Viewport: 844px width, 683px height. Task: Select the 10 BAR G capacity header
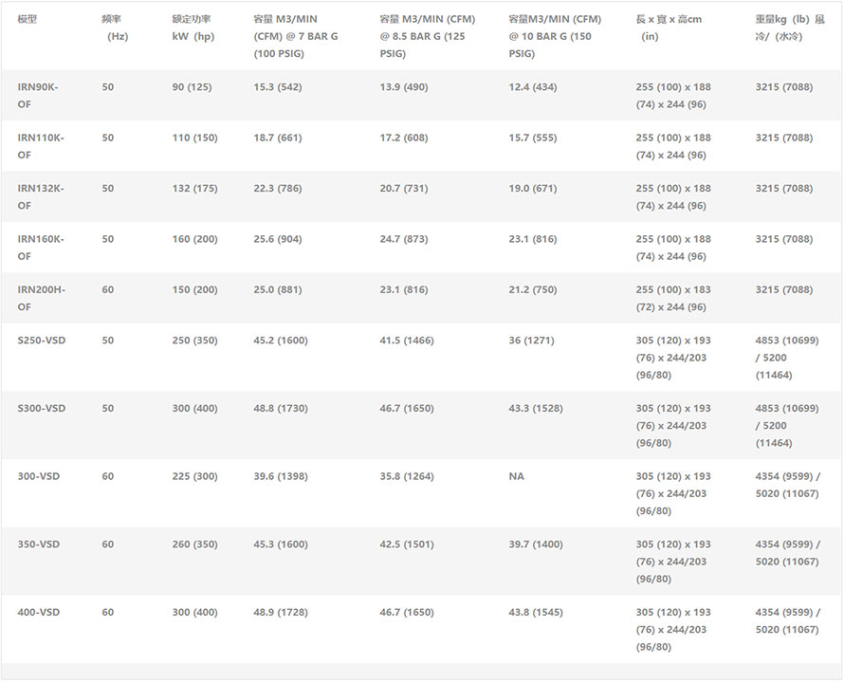pyautogui.click(x=555, y=36)
